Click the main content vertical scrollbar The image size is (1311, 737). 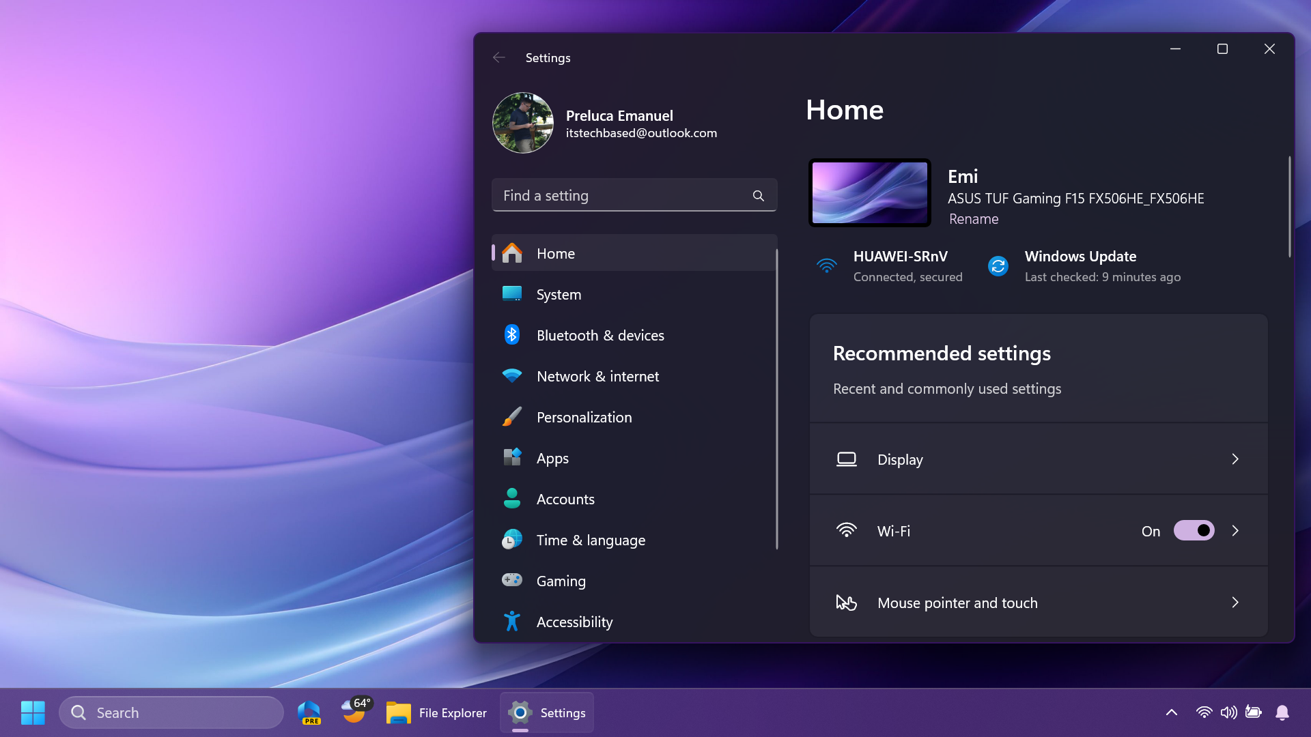click(1289, 207)
